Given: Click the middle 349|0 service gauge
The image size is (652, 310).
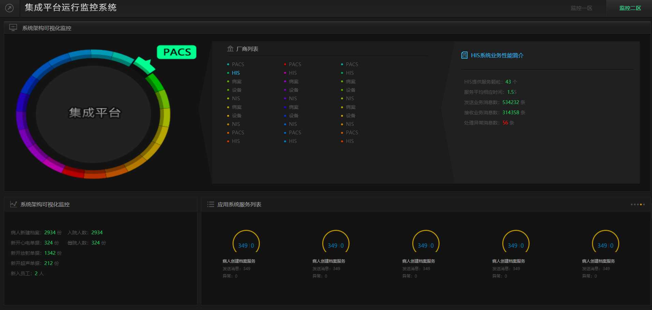Looking at the screenshot, I should pyautogui.click(x=426, y=241).
